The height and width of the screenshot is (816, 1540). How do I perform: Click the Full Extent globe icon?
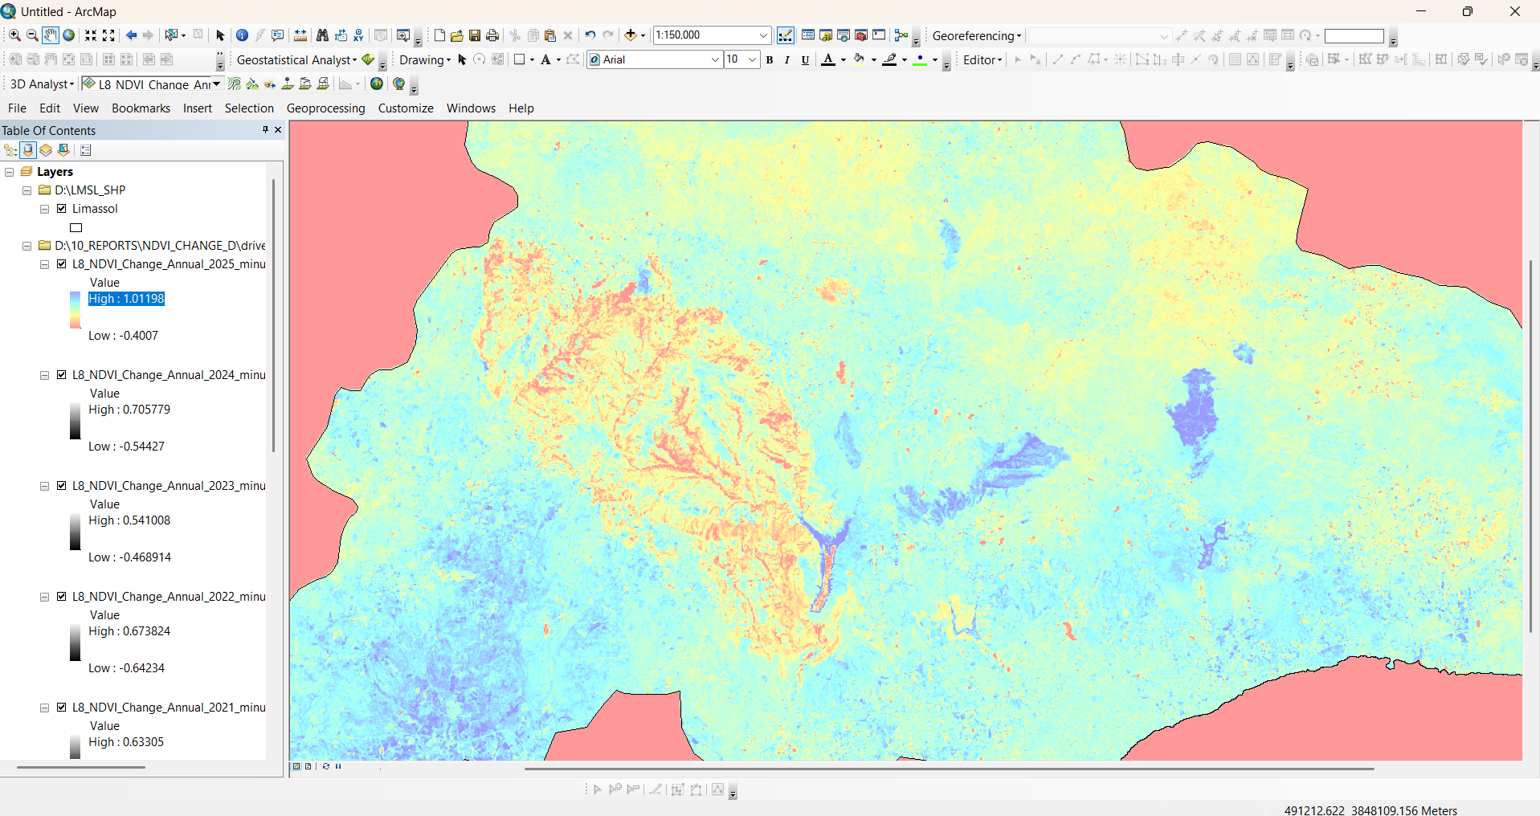pos(69,35)
